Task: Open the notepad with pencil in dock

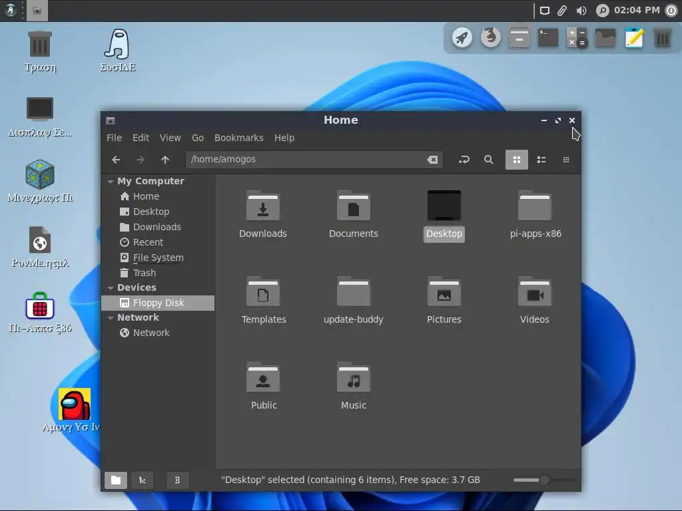Action: (634, 38)
